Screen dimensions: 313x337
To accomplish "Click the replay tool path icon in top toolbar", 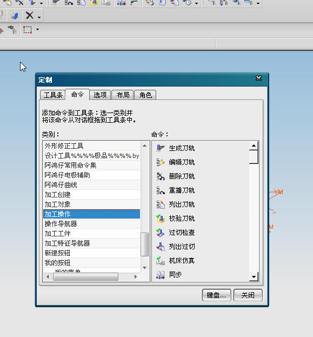I will click(x=69, y=3).
